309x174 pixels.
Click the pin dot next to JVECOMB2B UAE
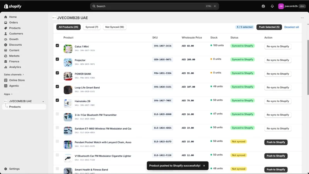click(x=43, y=101)
